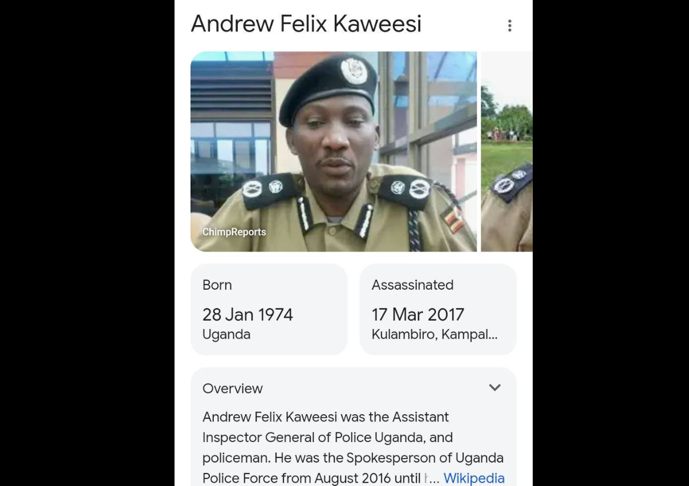The width and height of the screenshot is (689, 486).
Task: Tap the ChimpReports source label on photo
Action: pos(234,232)
